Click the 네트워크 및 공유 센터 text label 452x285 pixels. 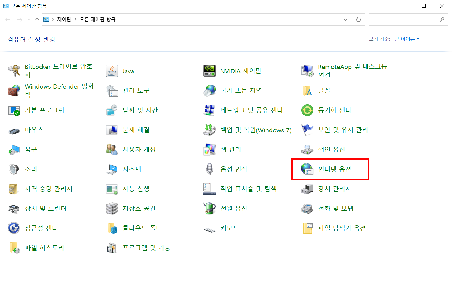[x=252, y=110]
